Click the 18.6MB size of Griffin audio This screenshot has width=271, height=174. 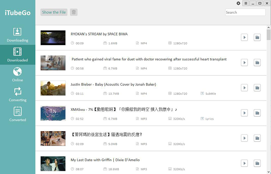(111, 169)
